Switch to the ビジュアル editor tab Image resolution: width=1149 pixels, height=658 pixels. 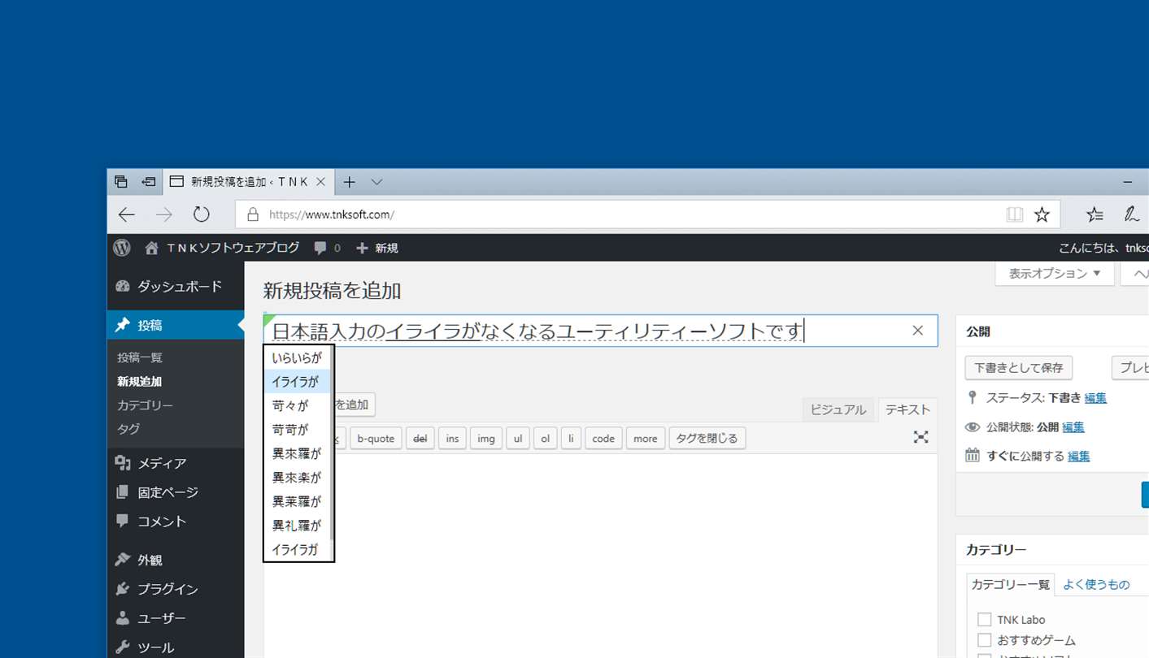pyautogui.click(x=838, y=410)
